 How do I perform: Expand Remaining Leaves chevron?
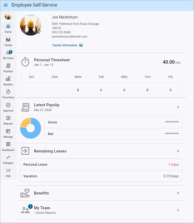[x=178, y=151]
